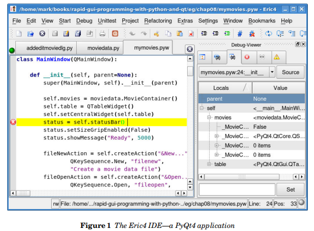Select the mymovies.pyw editor tab
Image resolution: width=314 pixels, height=231 pixels.
pyautogui.click(x=148, y=48)
